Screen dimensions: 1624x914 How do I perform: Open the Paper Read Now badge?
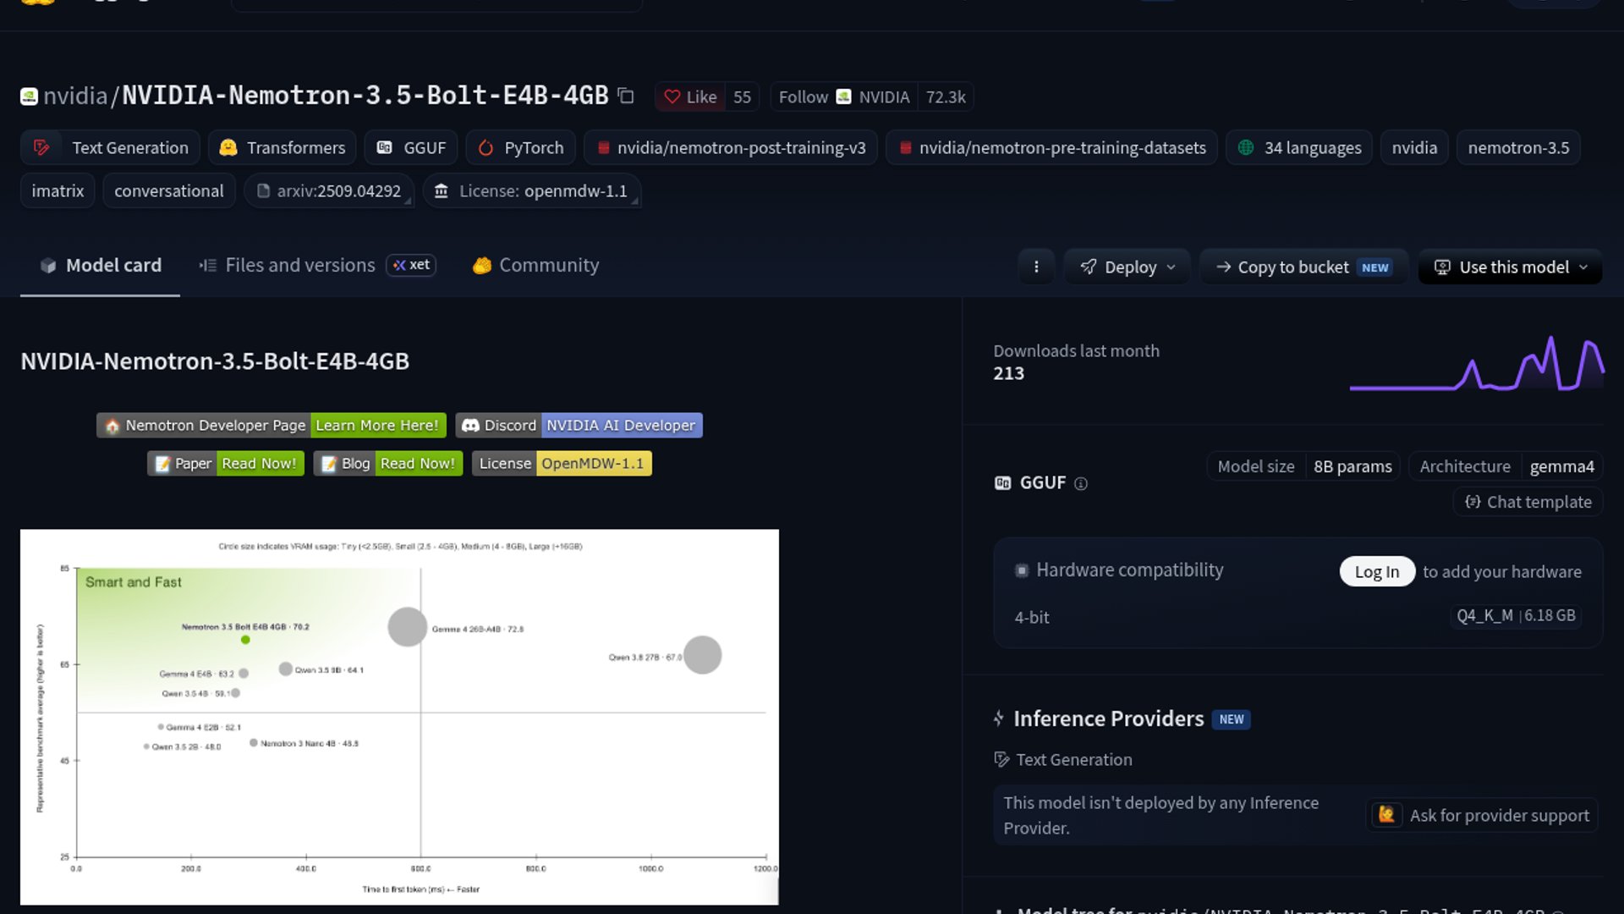pos(226,463)
